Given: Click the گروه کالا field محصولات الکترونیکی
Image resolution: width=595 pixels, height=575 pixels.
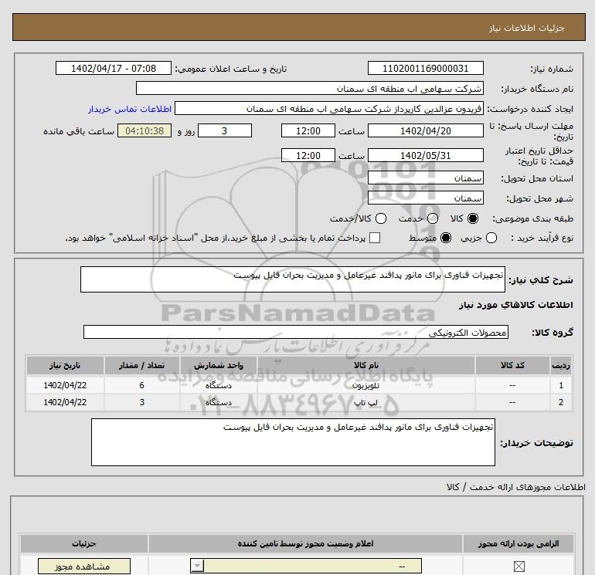Looking at the screenshot, I should [x=296, y=333].
